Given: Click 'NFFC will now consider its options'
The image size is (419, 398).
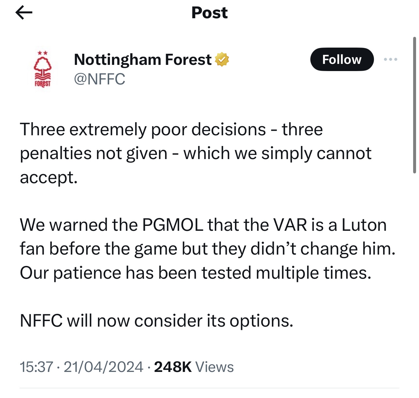Looking at the screenshot, I should coord(156,321).
